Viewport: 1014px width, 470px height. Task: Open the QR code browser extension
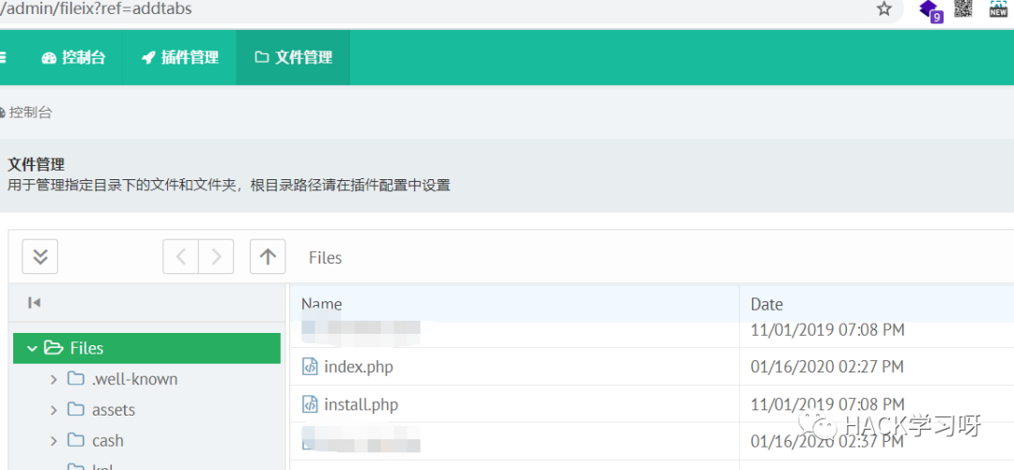963,9
